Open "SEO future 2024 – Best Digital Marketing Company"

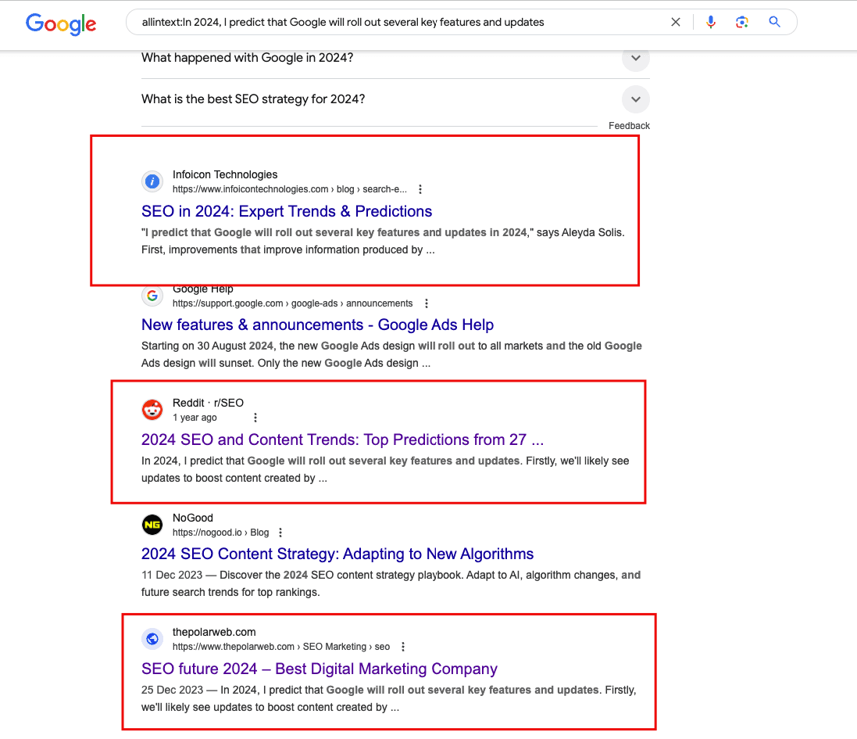coord(319,669)
